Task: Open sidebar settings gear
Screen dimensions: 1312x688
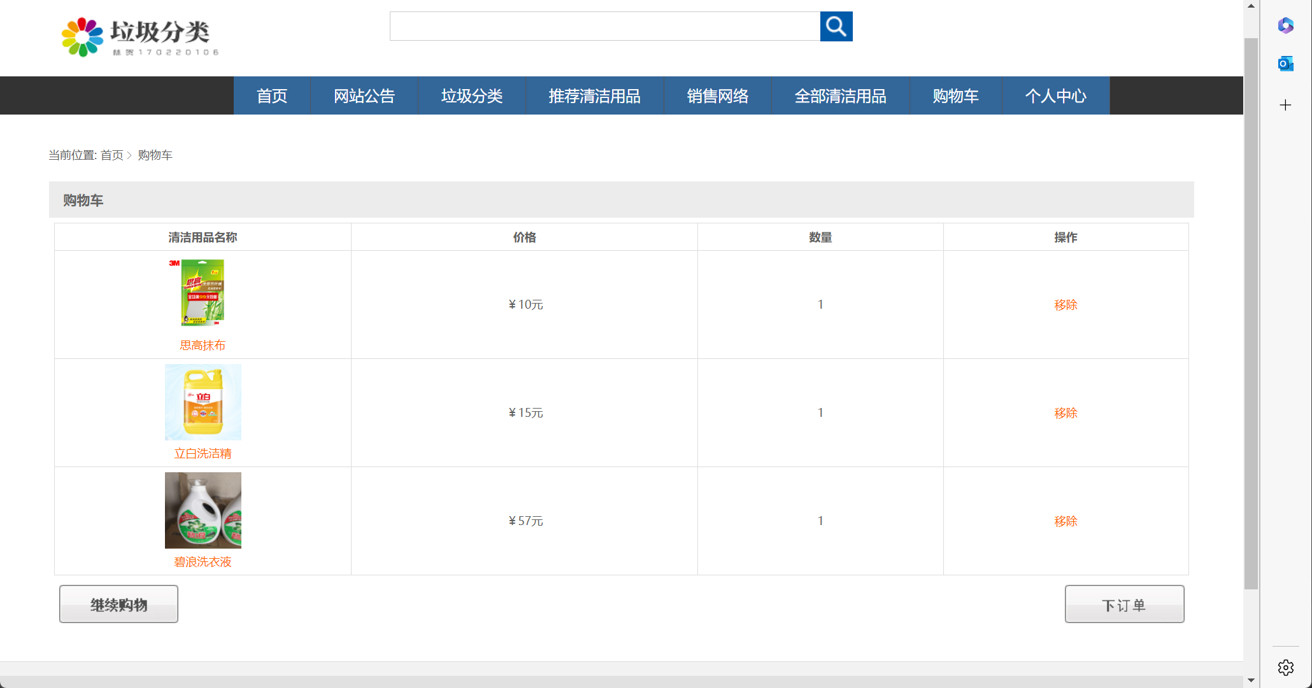Action: click(1285, 667)
